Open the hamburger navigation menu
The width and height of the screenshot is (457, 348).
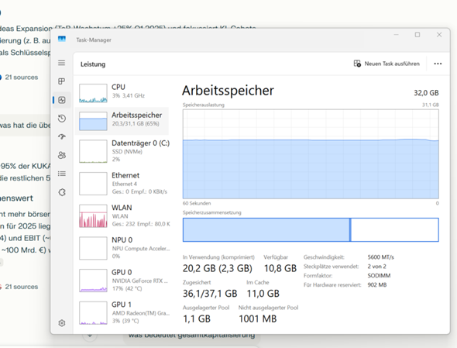(x=61, y=63)
